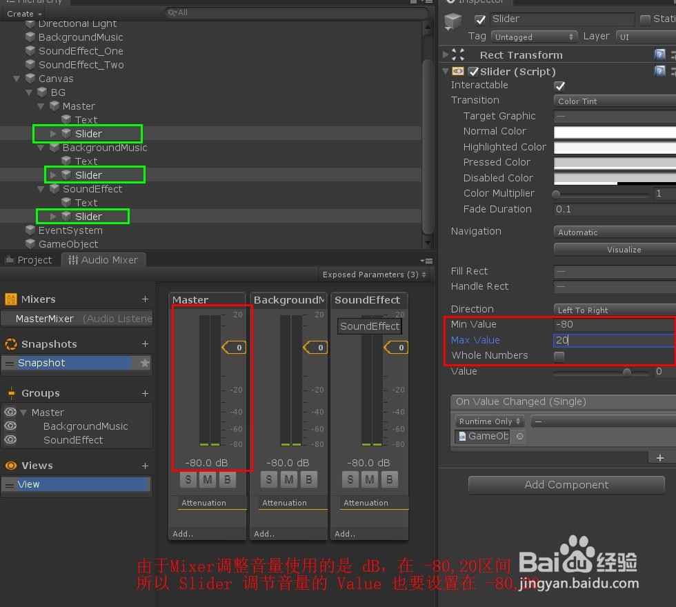Switch to the Project tab
Image resolution: width=676 pixels, height=607 pixels.
[28, 260]
